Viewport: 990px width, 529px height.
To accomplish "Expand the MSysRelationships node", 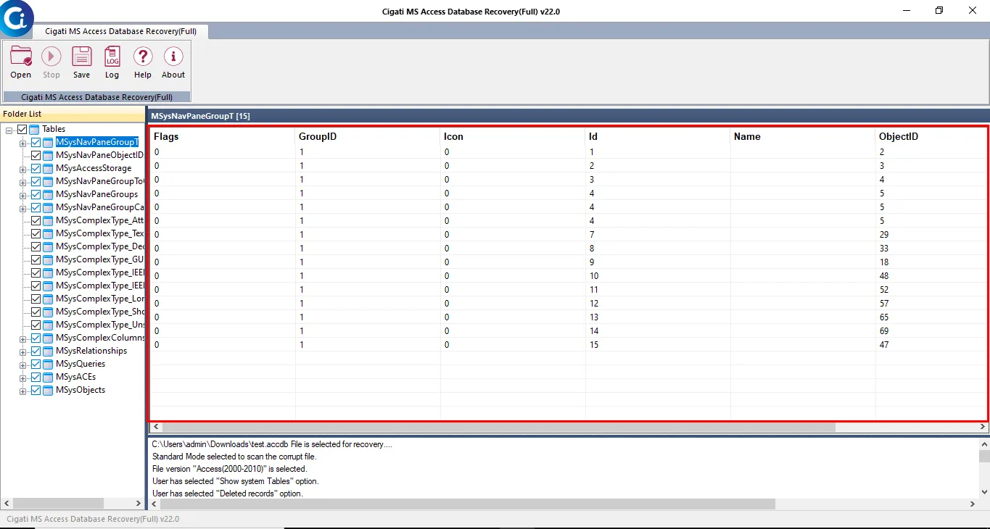I will [x=23, y=351].
